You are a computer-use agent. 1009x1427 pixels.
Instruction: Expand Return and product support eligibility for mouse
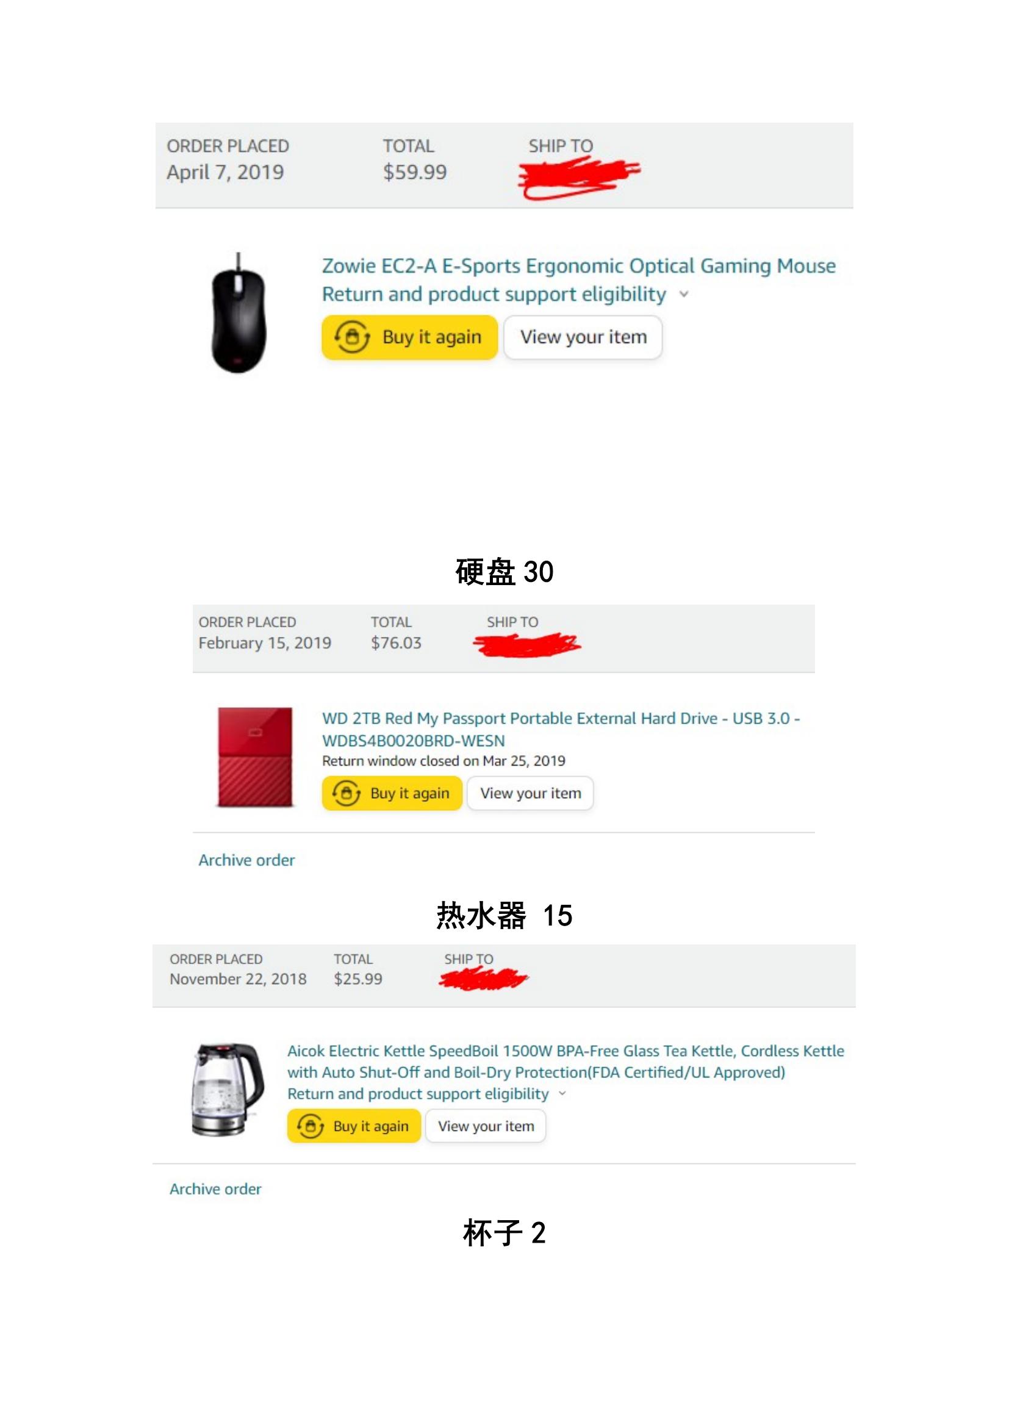(x=494, y=294)
